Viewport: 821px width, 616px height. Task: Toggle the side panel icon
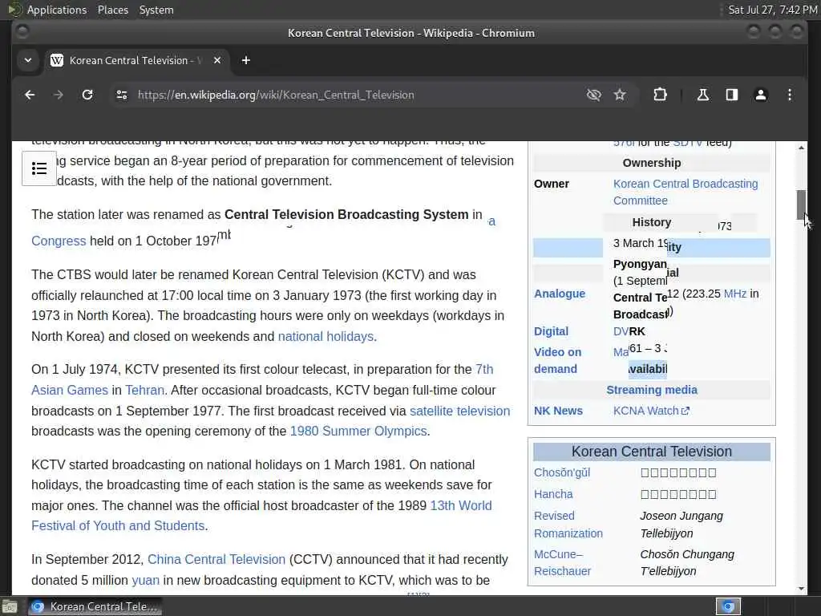(731, 95)
